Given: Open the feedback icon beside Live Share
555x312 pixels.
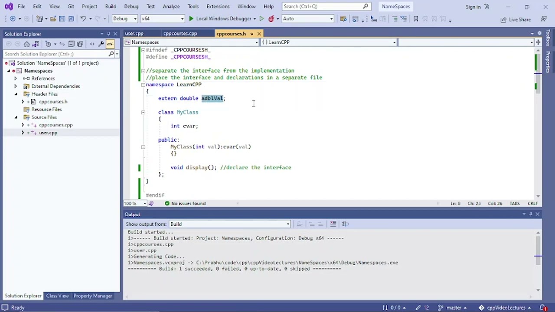Looking at the screenshot, I should click(543, 19).
